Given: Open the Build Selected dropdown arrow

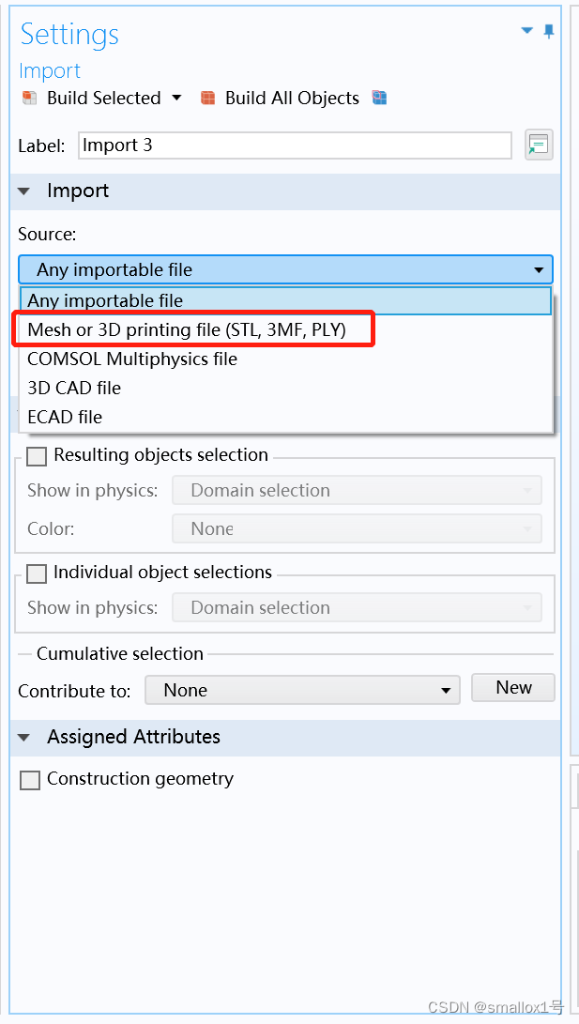Looking at the screenshot, I should click(x=176, y=98).
